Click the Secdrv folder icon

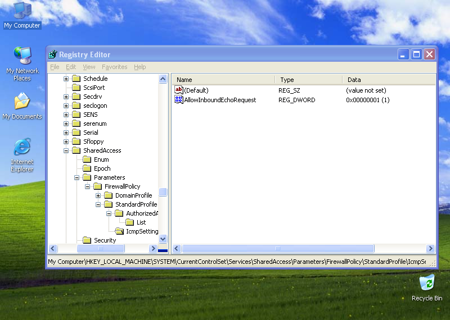(76, 97)
